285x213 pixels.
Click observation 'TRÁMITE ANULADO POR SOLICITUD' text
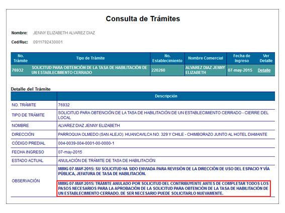click(163, 188)
